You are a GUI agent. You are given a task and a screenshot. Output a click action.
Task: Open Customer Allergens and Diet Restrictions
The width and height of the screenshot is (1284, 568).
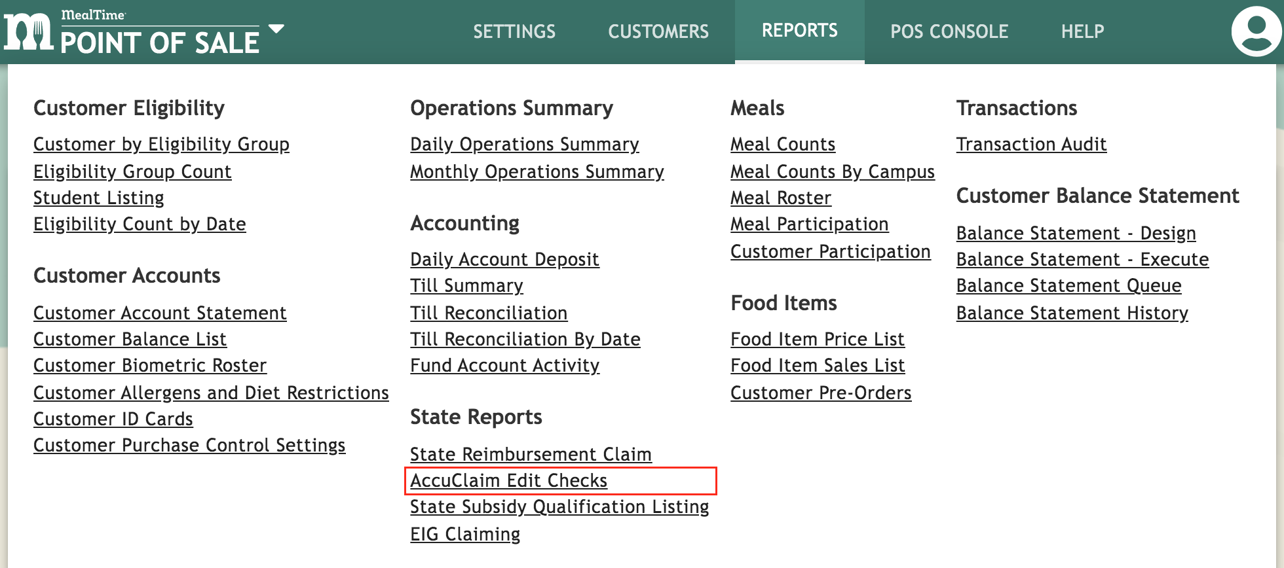pyautogui.click(x=211, y=393)
